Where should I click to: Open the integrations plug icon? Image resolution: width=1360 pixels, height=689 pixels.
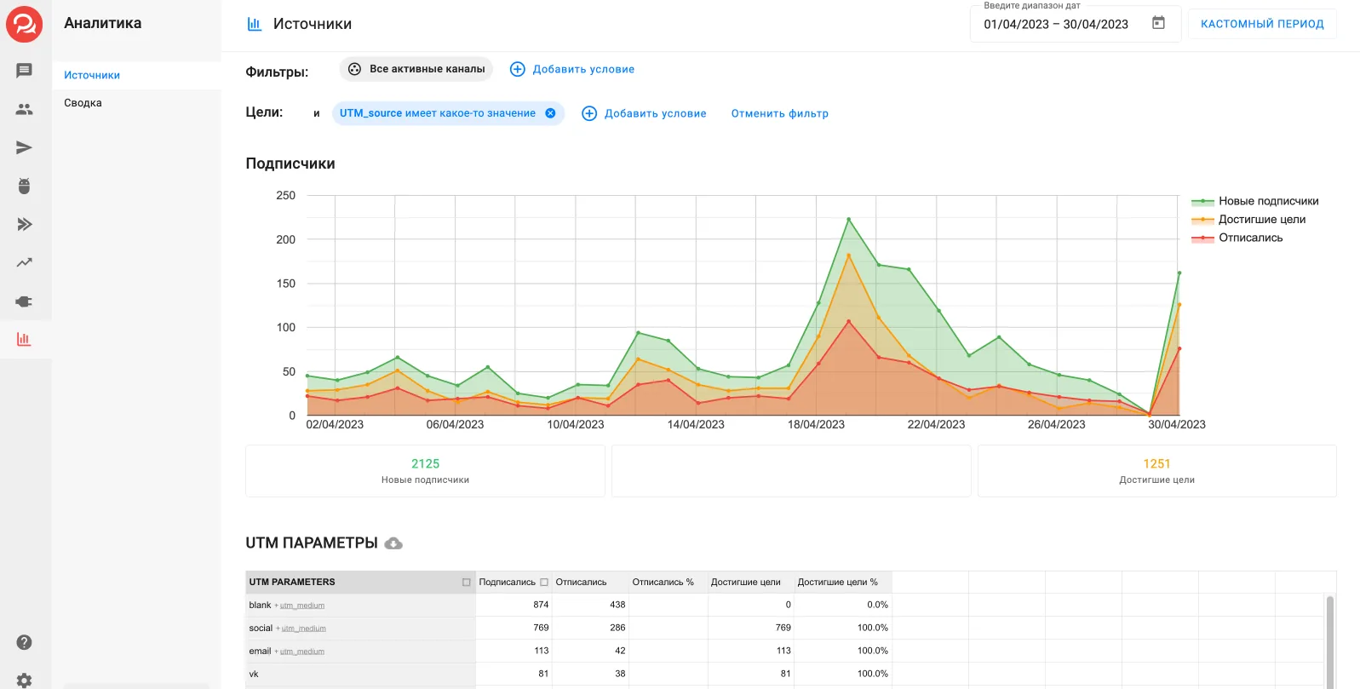coord(24,301)
